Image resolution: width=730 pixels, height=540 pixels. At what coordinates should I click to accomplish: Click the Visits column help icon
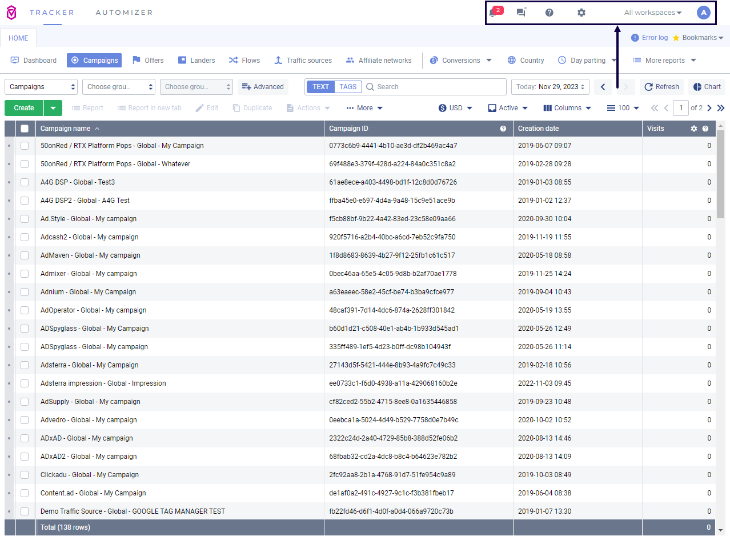coord(705,129)
